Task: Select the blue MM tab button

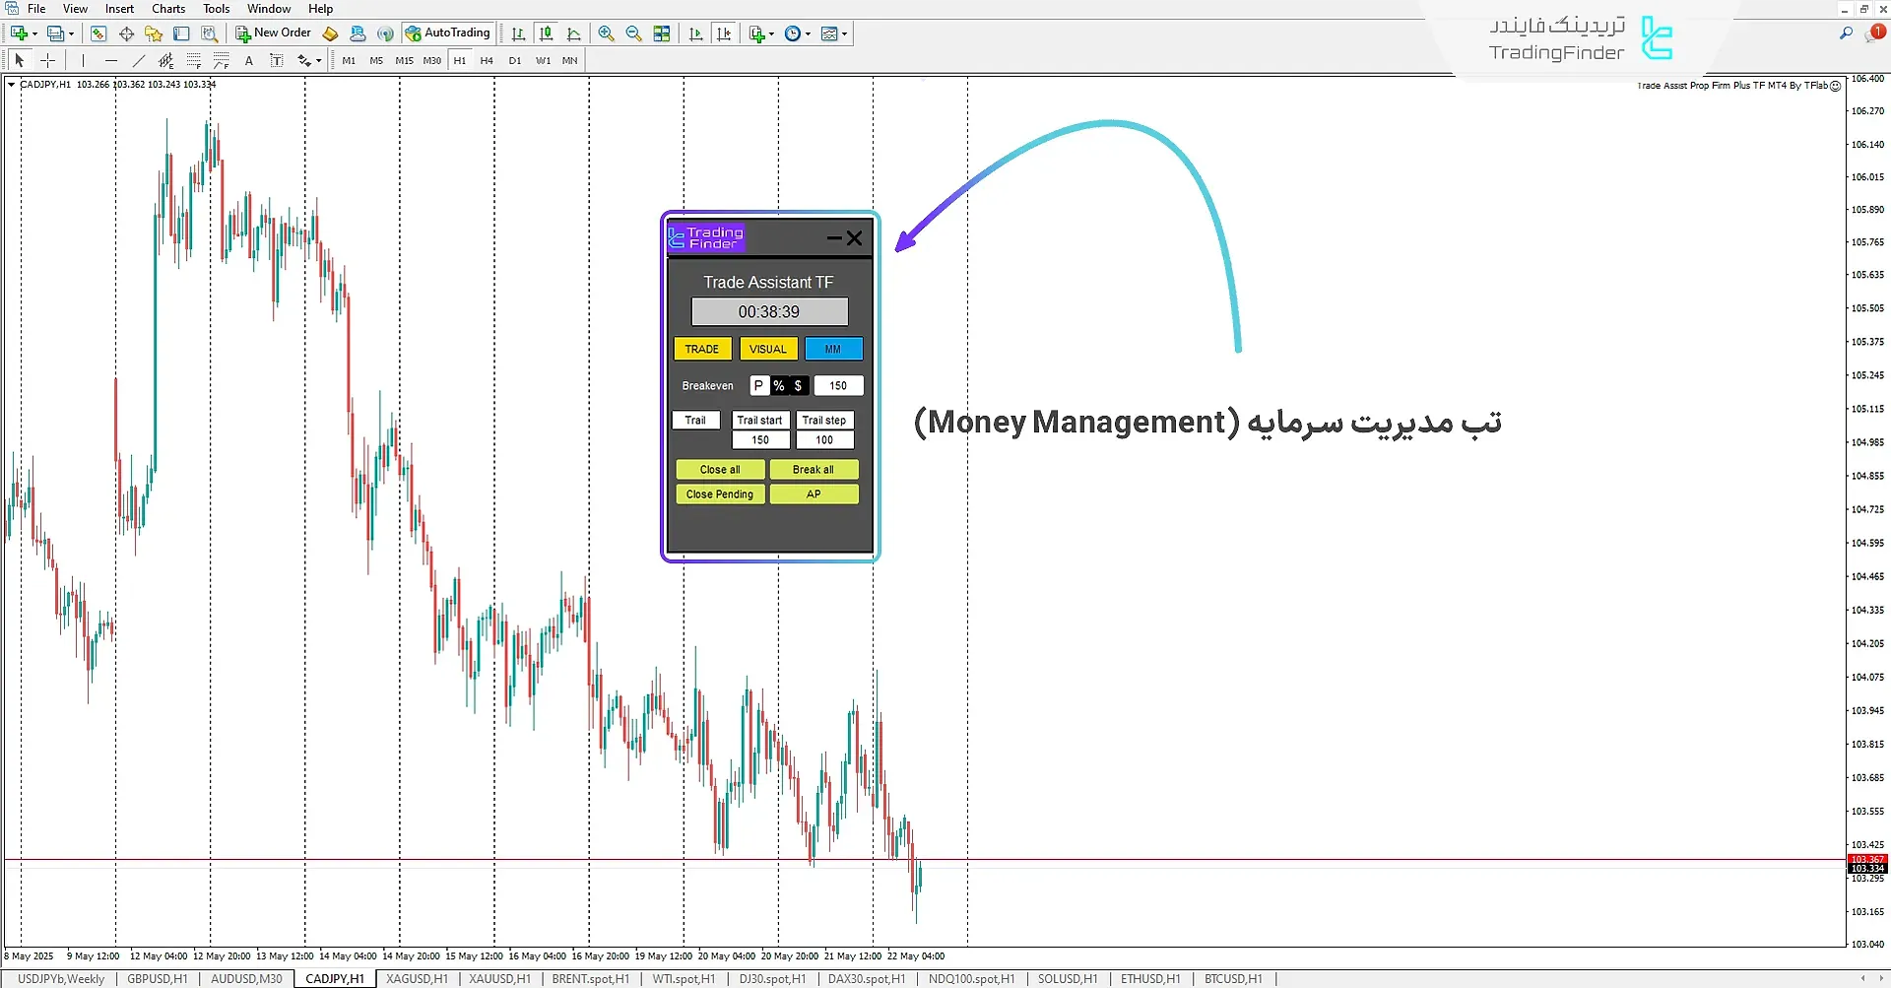Action: (833, 350)
